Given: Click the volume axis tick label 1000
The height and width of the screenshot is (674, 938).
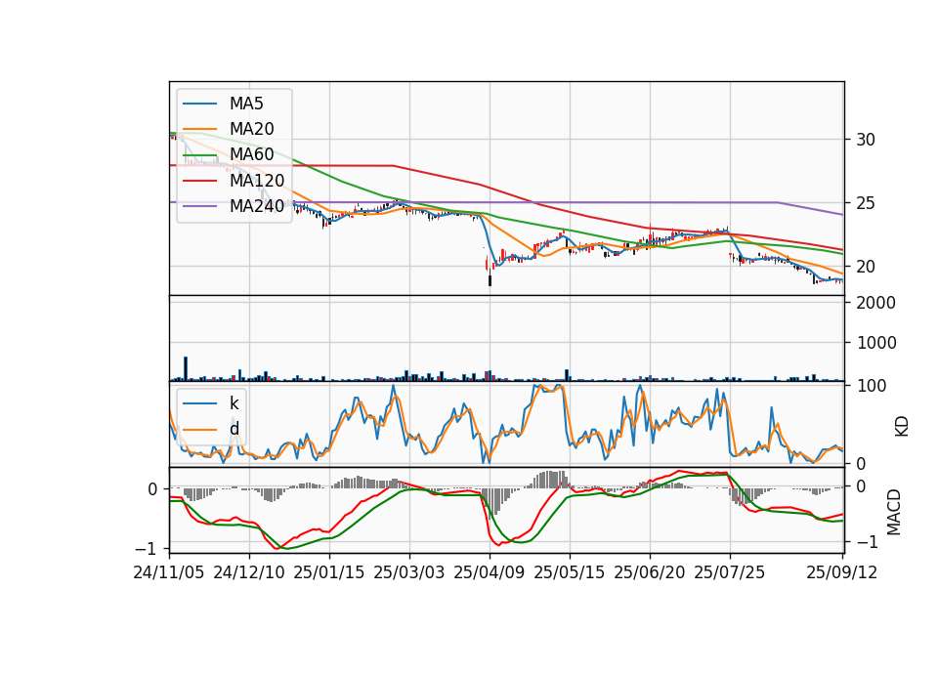Looking at the screenshot, I should pyautogui.click(x=875, y=343).
